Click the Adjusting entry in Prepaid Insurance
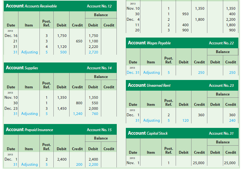Viewport: 241px width, 169px height. (x=29, y=164)
